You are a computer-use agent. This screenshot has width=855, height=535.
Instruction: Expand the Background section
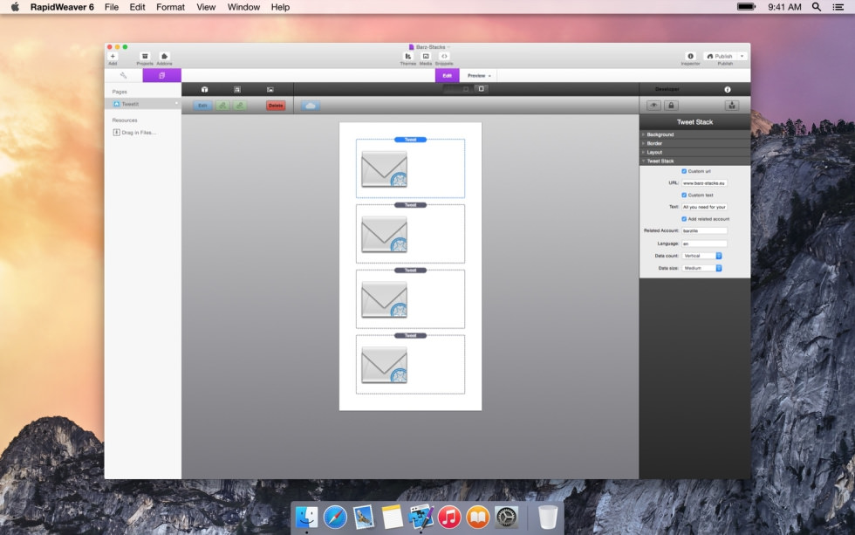coord(694,134)
